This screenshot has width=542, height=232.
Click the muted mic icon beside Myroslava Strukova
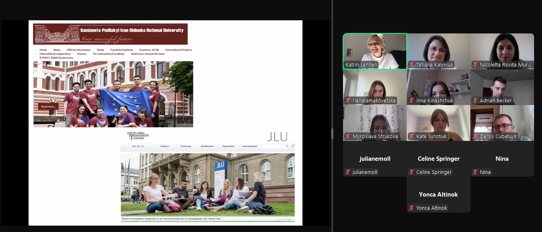tap(348, 136)
